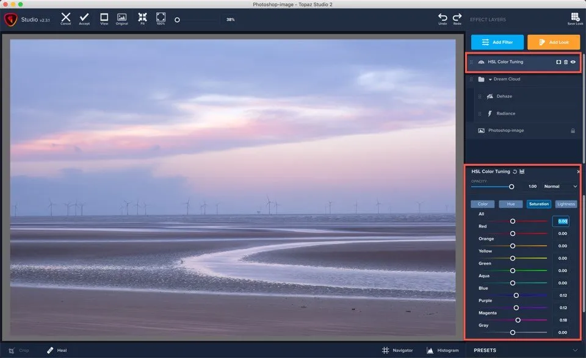
Task: Click the 100% zoom icon
Action: [161, 17]
